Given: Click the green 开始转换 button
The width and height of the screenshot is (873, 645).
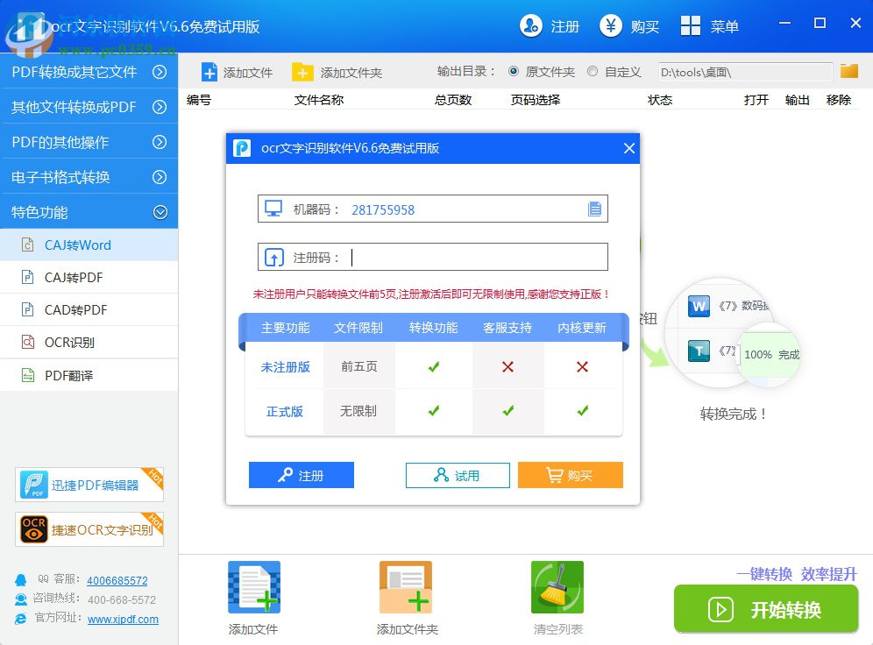Looking at the screenshot, I should (765, 609).
